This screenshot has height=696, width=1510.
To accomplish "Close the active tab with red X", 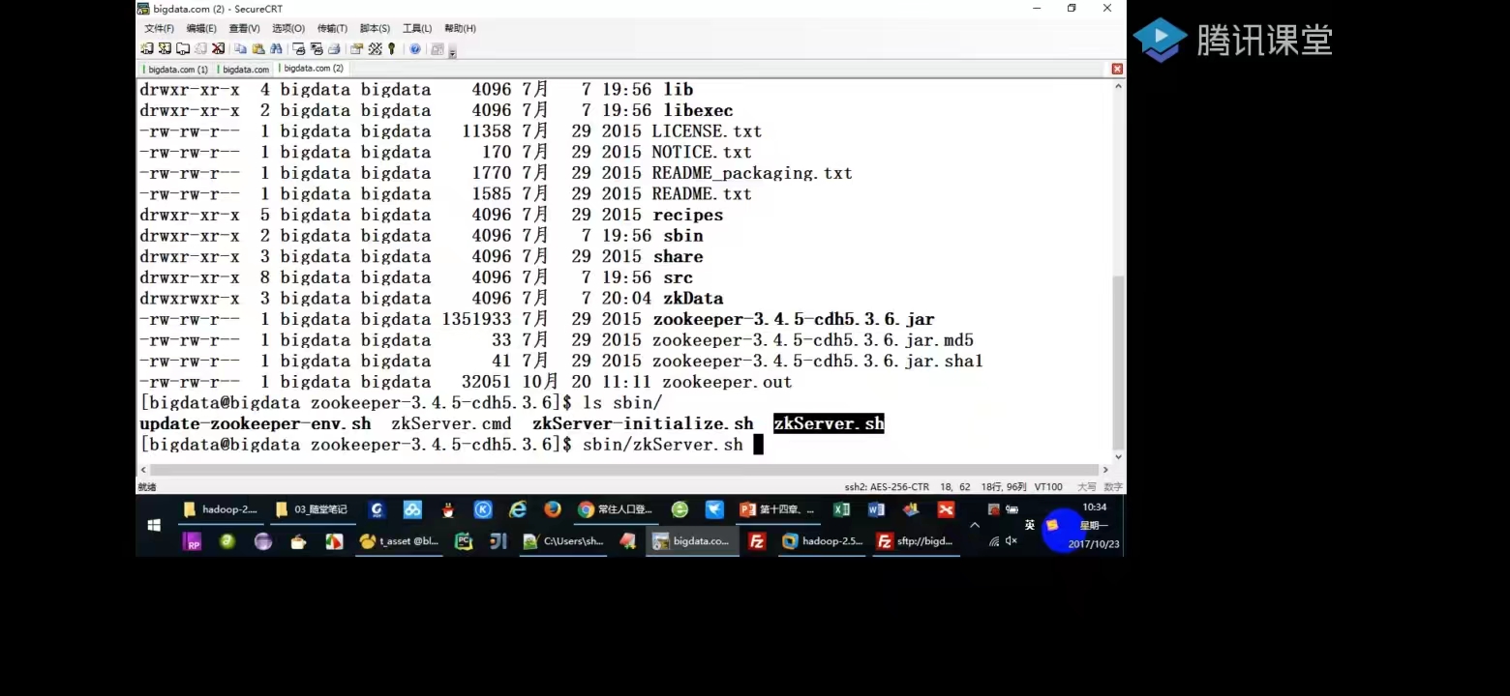I will (1117, 70).
